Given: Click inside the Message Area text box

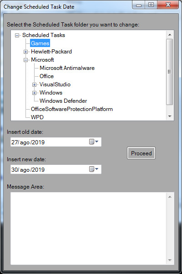Looking at the screenshot, I should pyautogui.click(x=88, y=228).
